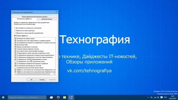Open File Explorer from the taskbar
Image resolution: width=178 pixels, height=100 pixels.
click(x=65, y=97)
